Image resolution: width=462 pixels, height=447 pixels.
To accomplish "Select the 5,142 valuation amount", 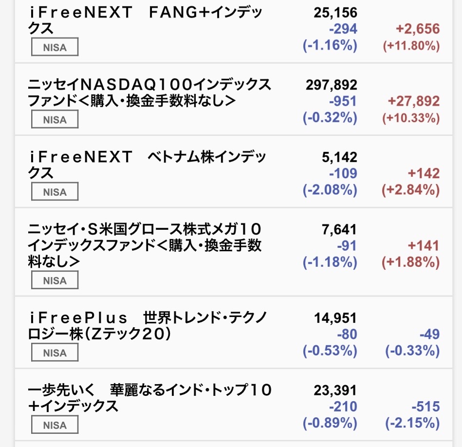I will click(x=339, y=157).
